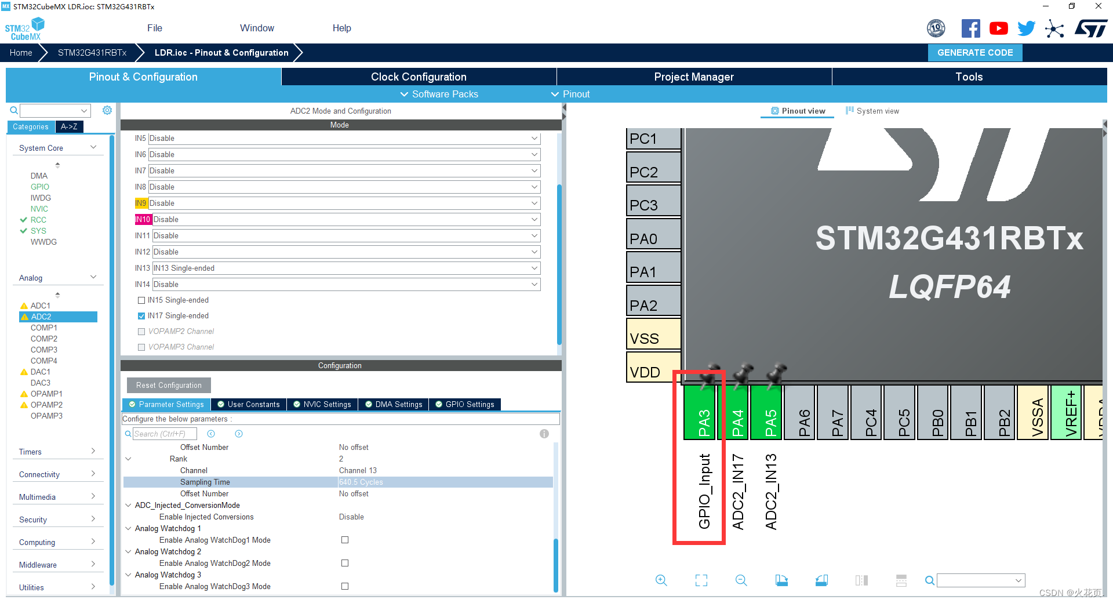Open the GPIO Settings tab

[465, 404]
